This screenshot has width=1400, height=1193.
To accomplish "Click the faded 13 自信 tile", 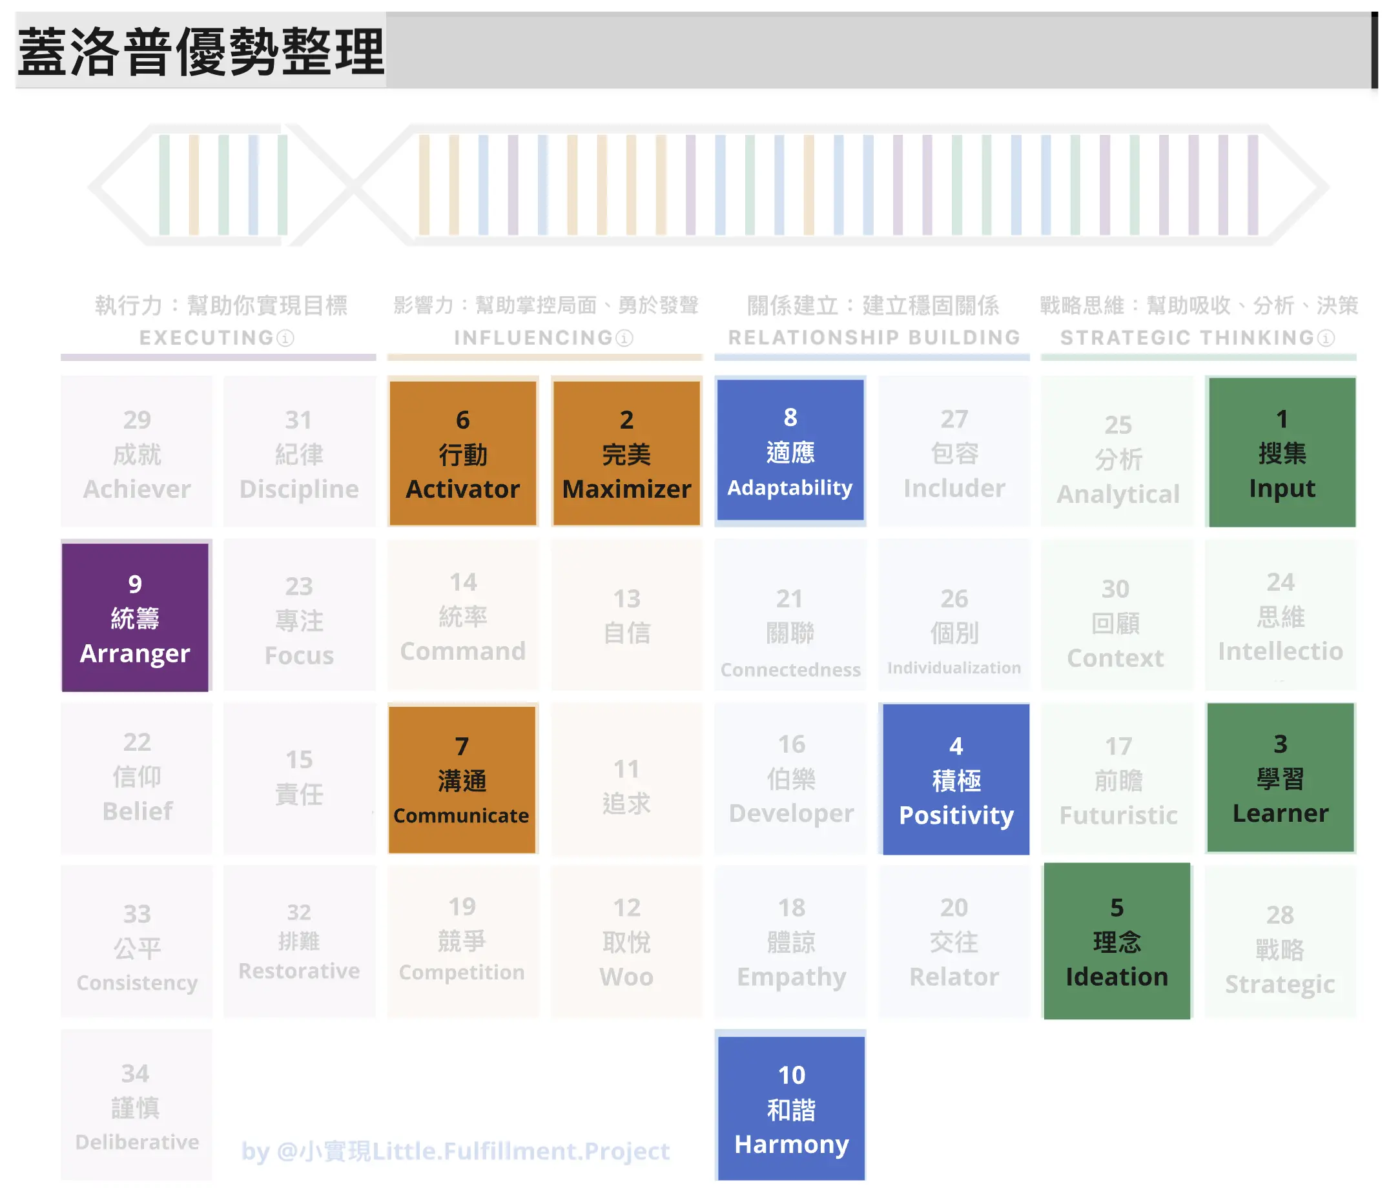I will 626,615.
